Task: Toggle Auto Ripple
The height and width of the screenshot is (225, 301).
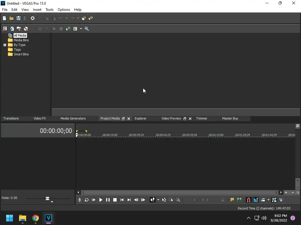Action: tap(263, 200)
